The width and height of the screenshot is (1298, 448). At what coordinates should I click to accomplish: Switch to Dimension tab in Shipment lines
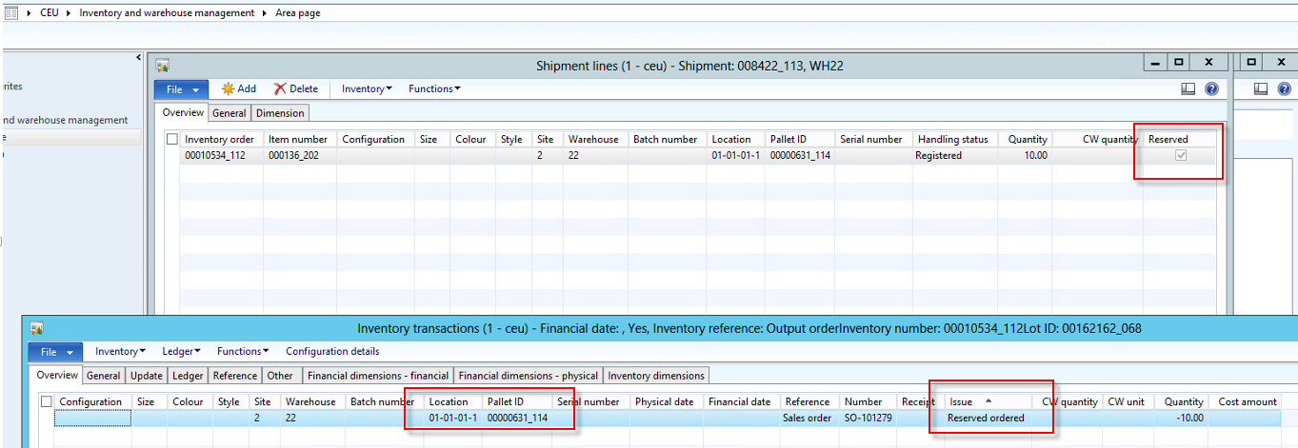point(281,113)
